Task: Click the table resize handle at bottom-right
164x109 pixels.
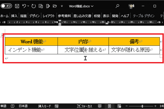Action: tap(161, 56)
